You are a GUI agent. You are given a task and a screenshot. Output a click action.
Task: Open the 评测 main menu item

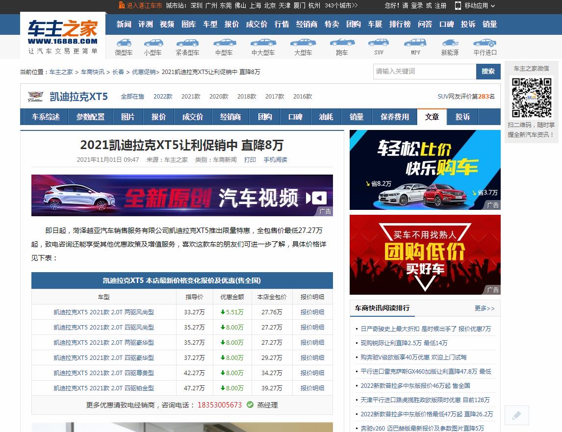[x=146, y=24]
